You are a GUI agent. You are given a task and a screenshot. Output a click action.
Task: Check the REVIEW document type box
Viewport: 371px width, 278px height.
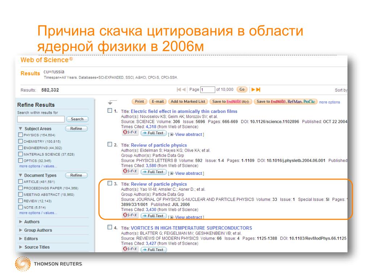tap(20, 201)
